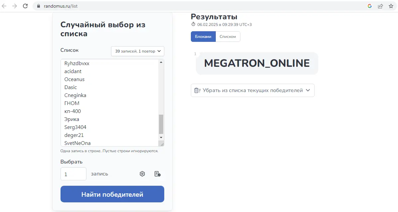
Task: Click the trash icon in remove-winners button
Action: click(197, 90)
